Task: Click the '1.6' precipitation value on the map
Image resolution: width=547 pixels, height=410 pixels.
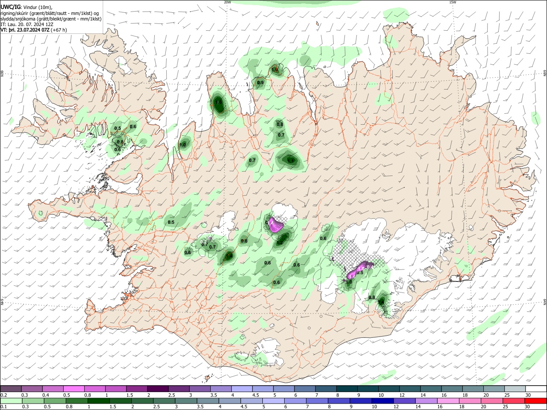Action: 218,102
